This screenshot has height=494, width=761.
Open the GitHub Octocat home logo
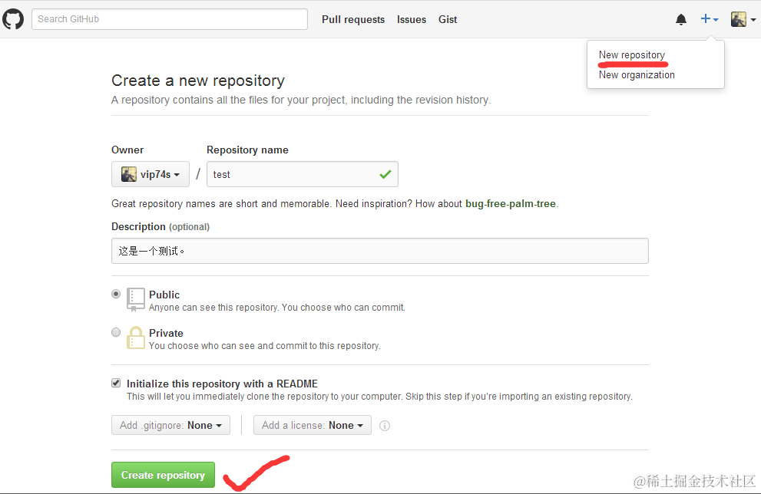(x=12, y=19)
